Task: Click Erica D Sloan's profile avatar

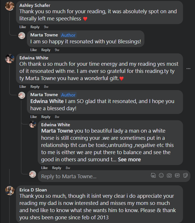Action: (10, 190)
